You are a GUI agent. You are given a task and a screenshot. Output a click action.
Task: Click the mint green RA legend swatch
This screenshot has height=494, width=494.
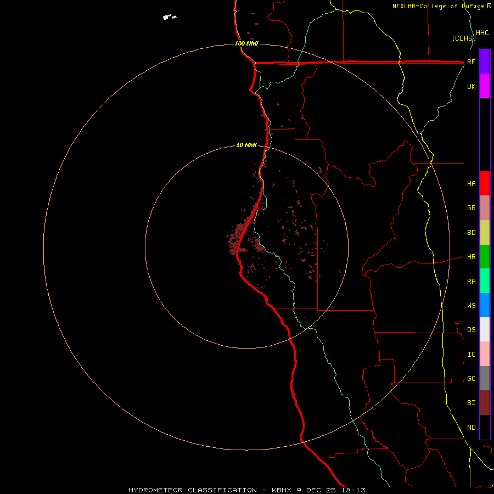[x=485, y=281]
